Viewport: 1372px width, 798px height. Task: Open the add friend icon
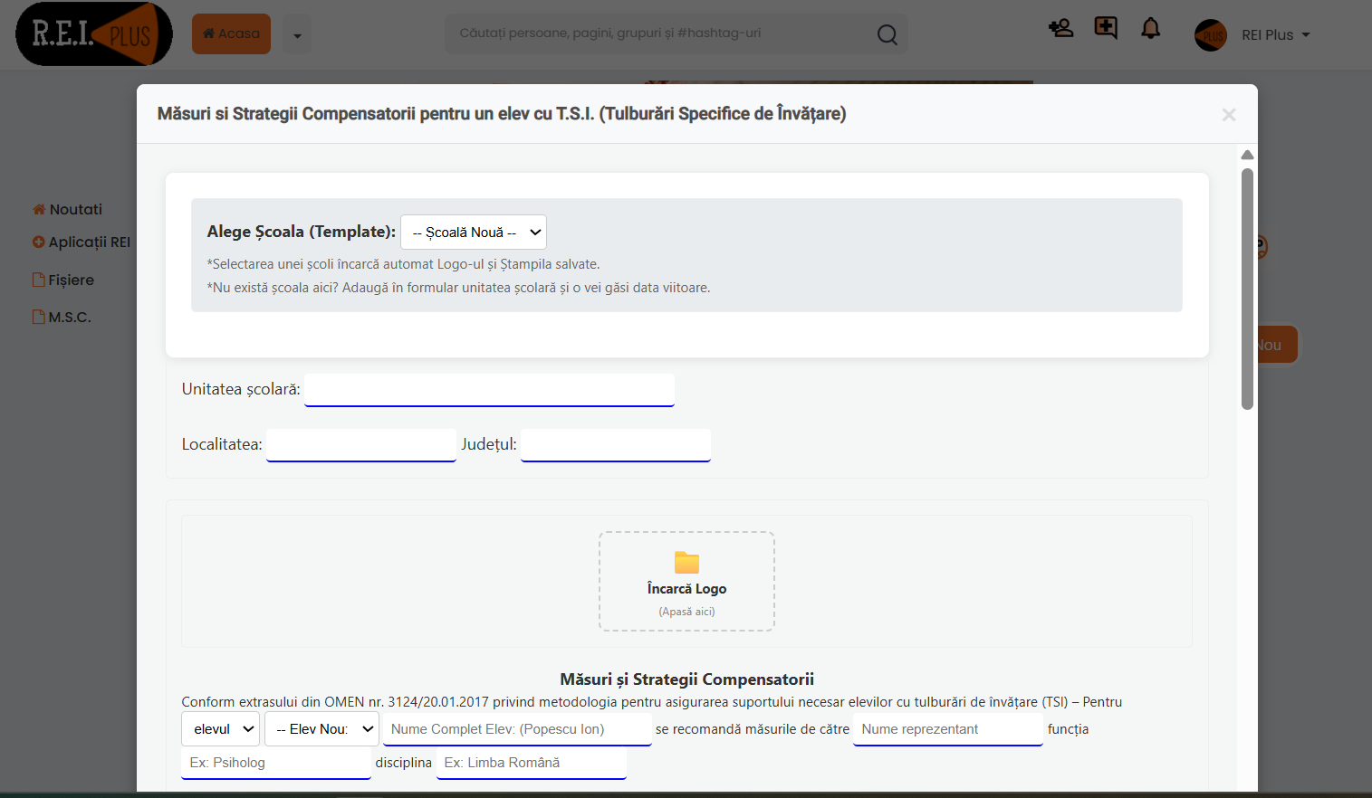click(x=1060, y=28)
